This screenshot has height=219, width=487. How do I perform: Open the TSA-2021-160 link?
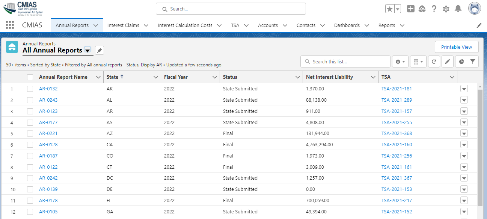click(x=397, y=145)
